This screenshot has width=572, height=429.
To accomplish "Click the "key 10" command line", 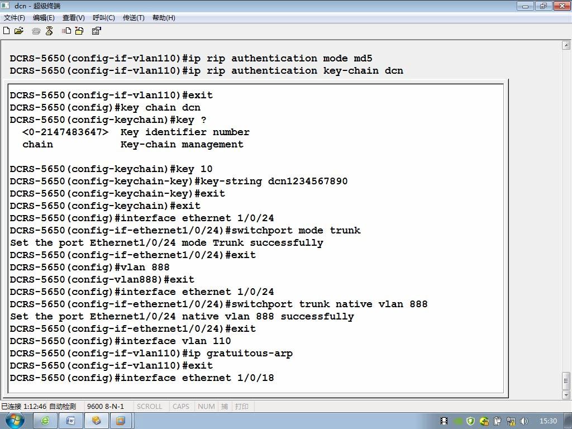I will pos(111,169).
